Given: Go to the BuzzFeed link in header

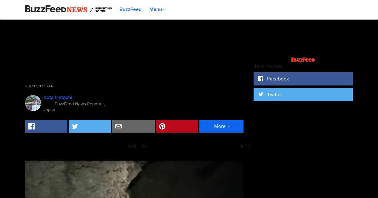Looking at the screenshot, I should pos(130,9).
